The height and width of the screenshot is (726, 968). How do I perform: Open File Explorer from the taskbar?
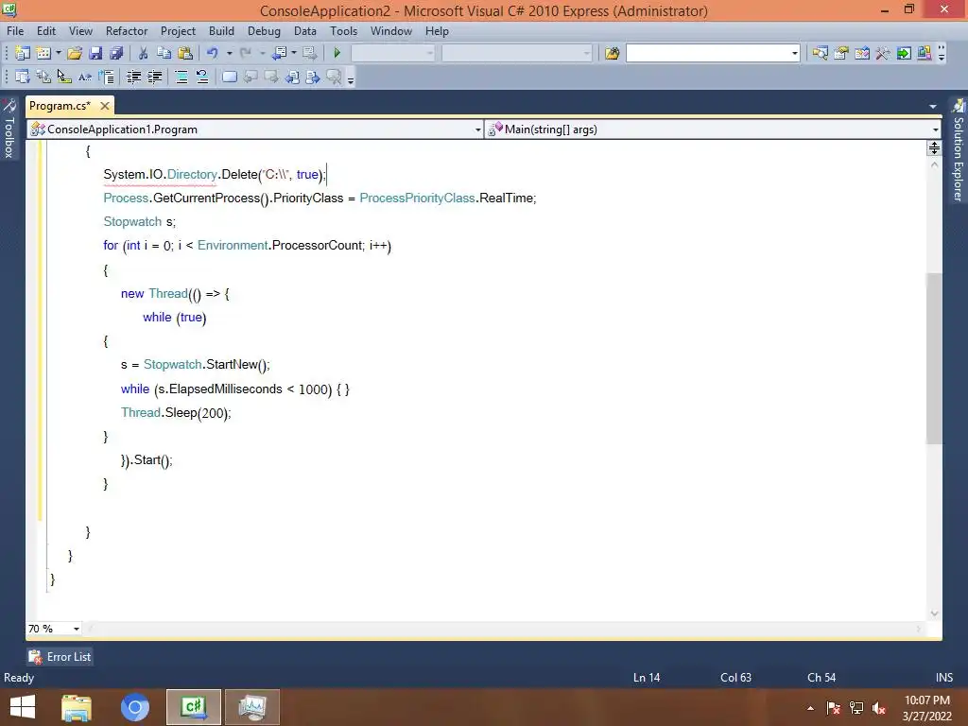pos(77,707)
